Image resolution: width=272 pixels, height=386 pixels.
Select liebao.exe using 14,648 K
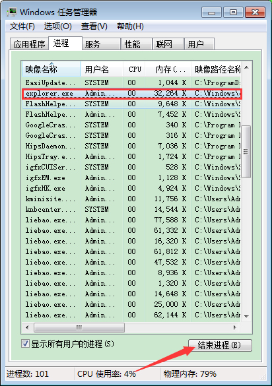click(131, 294)
